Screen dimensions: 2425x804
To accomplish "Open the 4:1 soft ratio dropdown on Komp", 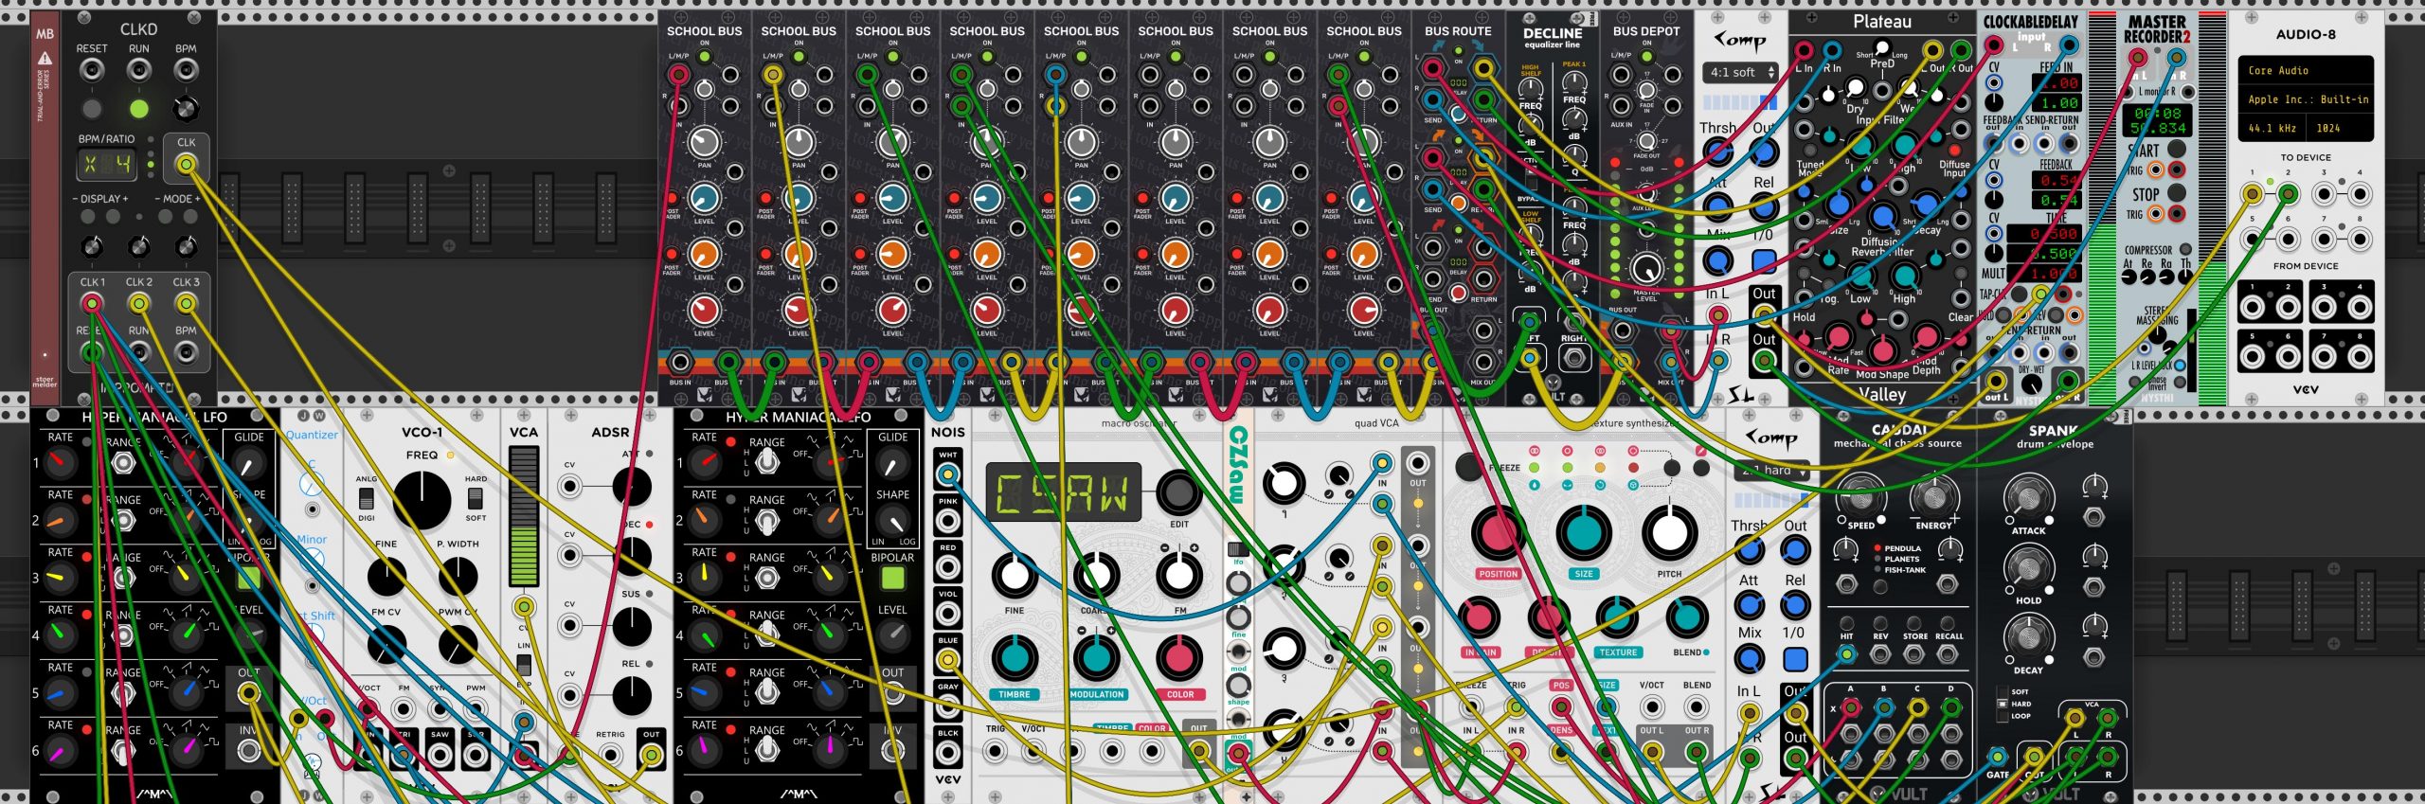I will coord(1739,73).
